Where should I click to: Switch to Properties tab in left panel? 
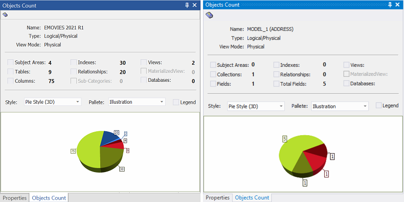pos(14,198)
